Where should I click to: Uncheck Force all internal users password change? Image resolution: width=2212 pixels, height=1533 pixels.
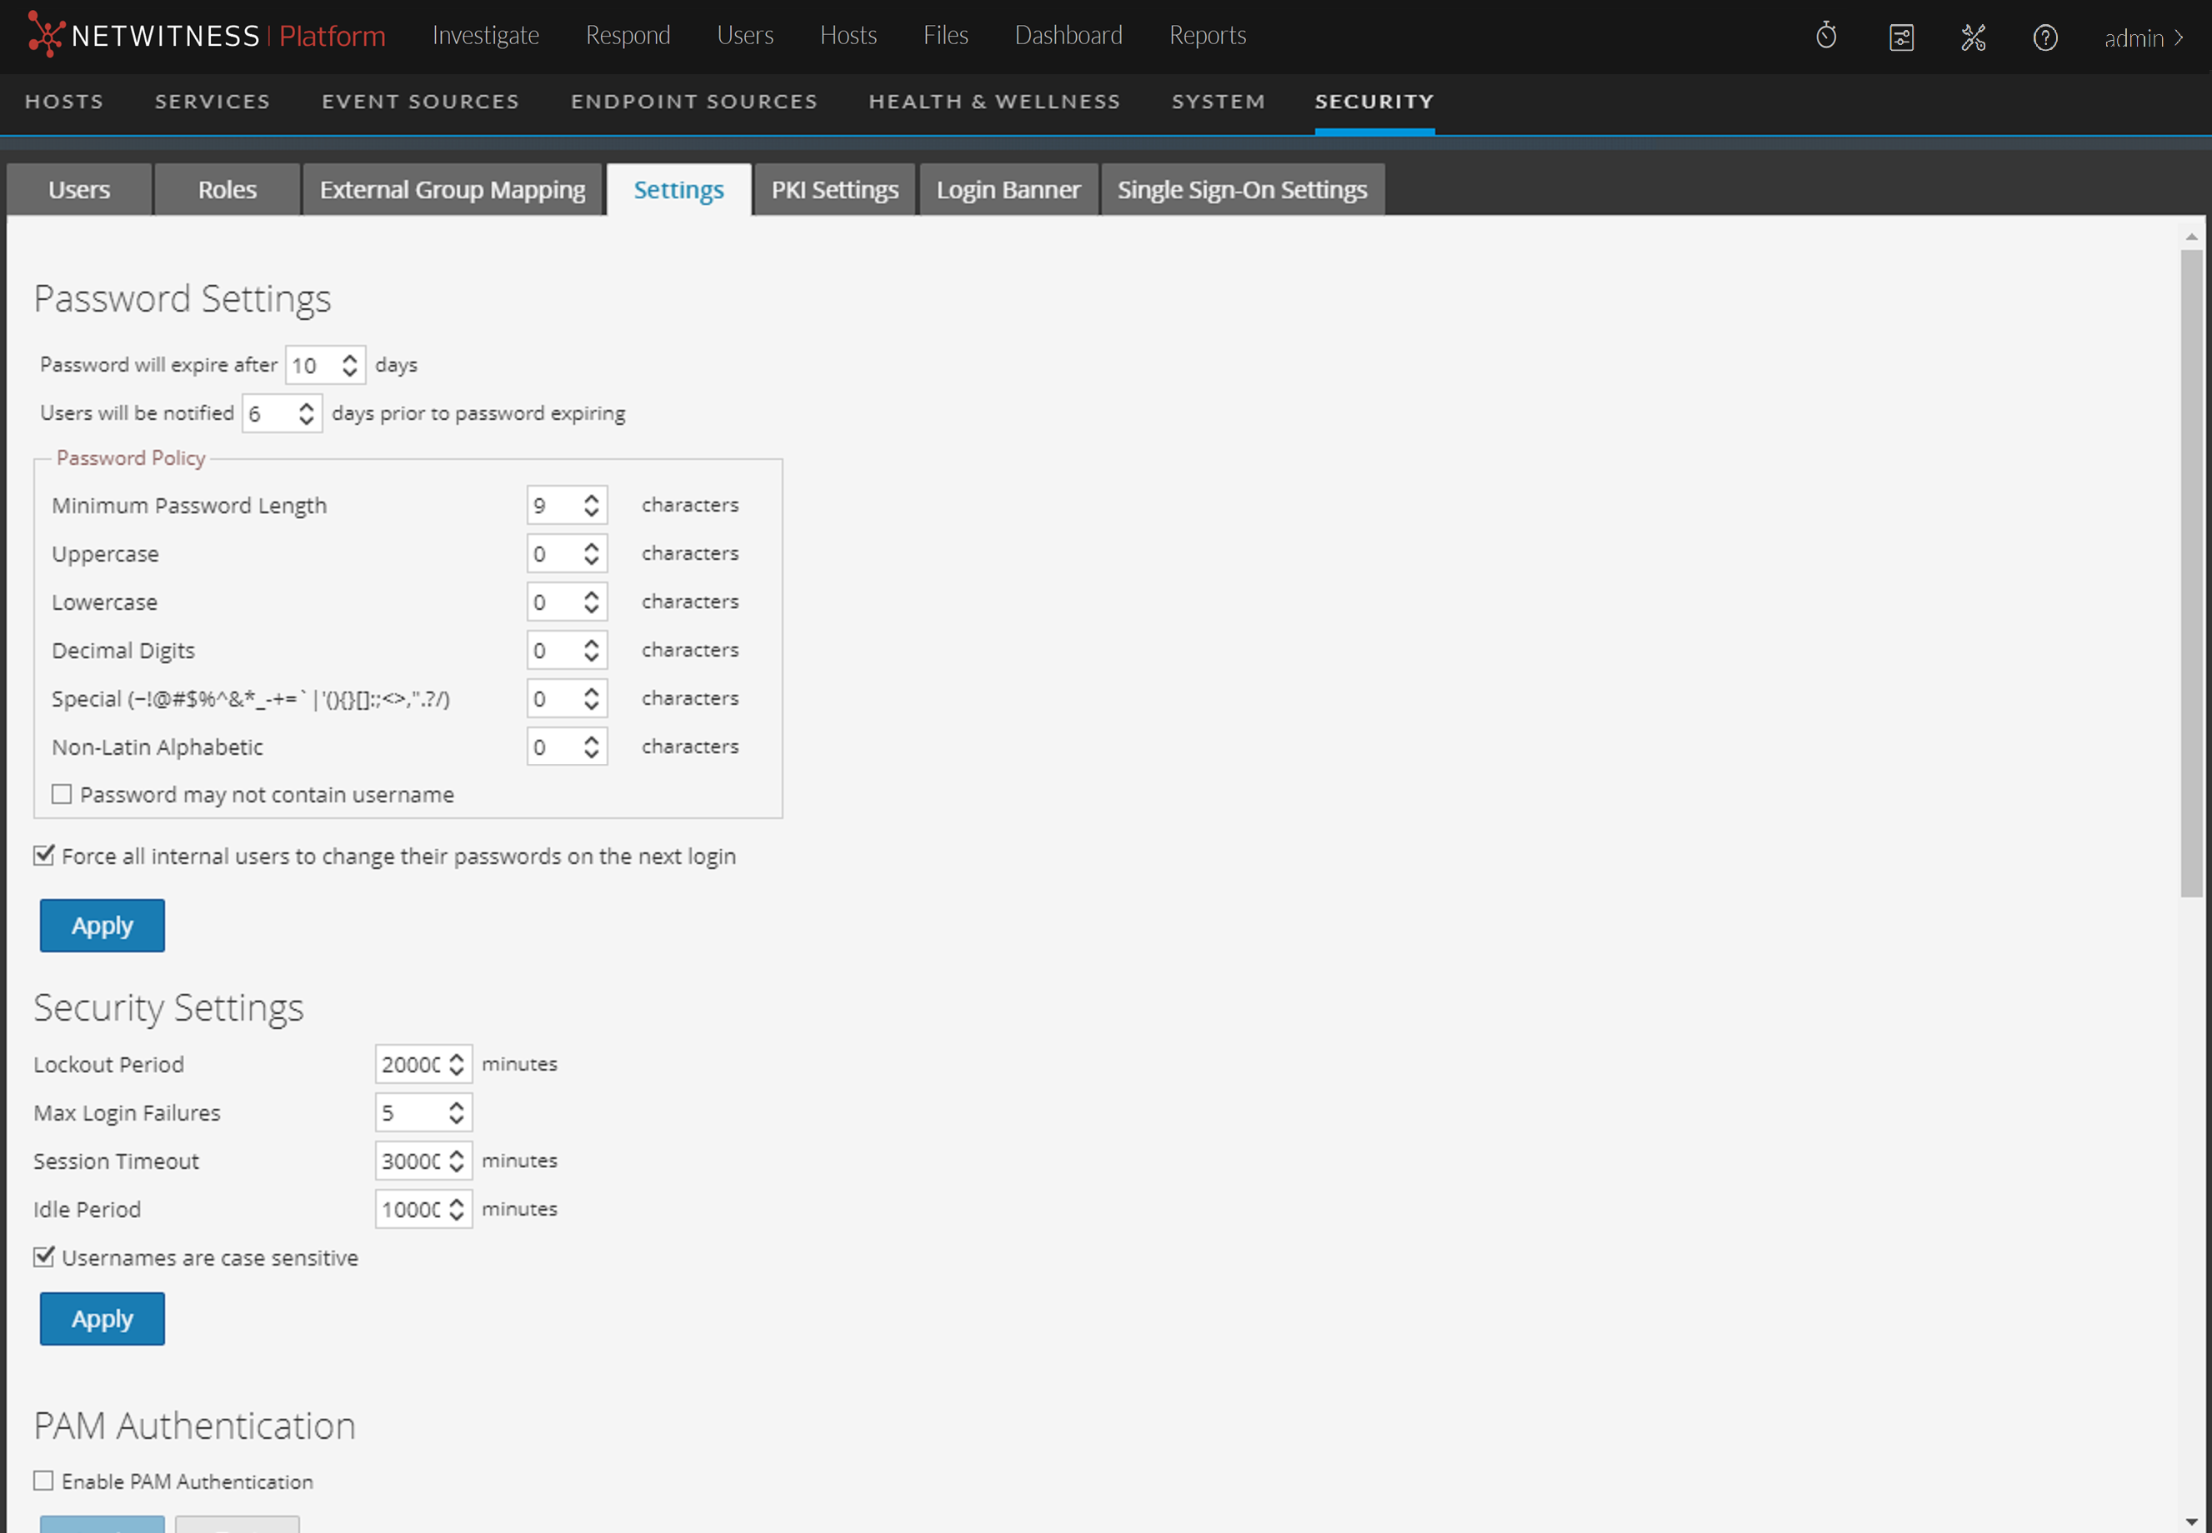[44, 855]
